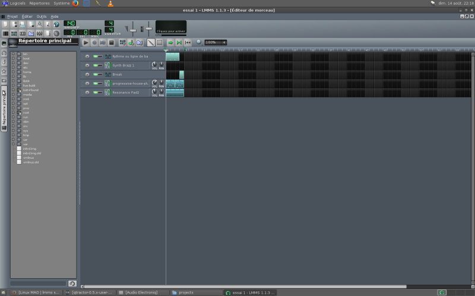475x296 pixels.
Task: Mute the Synth Brazz 1 track
Action: pyautogui.click(x=95, y=66)
